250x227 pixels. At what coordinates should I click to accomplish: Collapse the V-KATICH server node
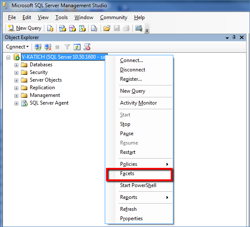tap(8, 57)
